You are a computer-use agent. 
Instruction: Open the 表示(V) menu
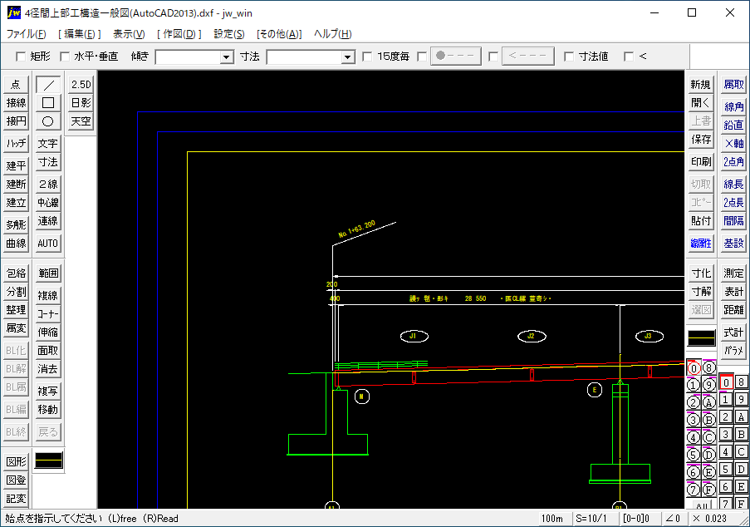pos(129,34)
